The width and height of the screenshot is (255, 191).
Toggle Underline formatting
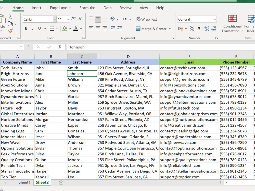click(x=39, y=29)
